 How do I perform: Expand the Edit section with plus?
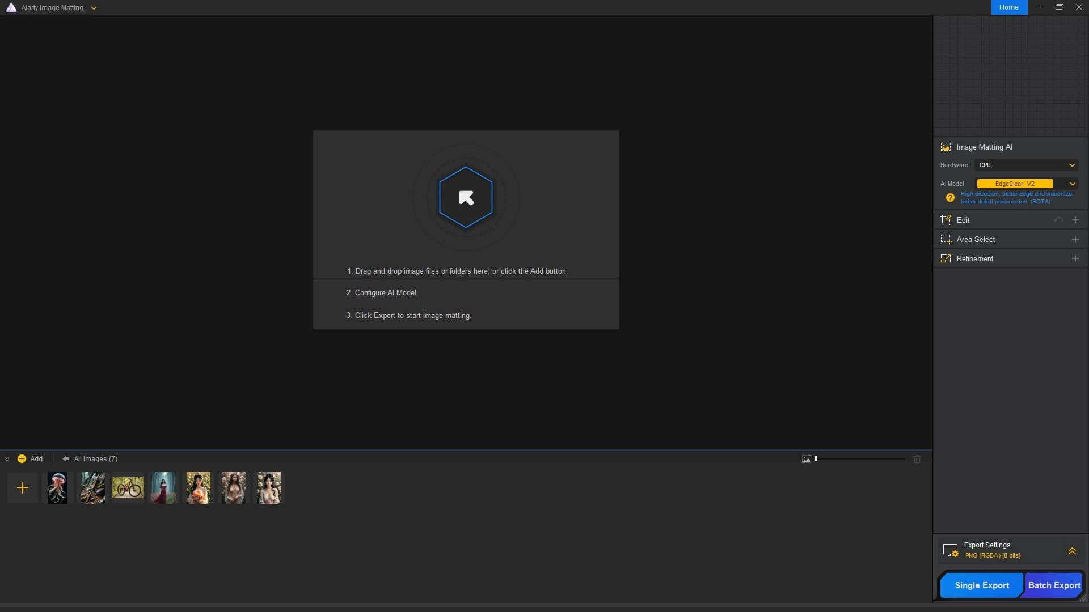(x=1075, y=220)
